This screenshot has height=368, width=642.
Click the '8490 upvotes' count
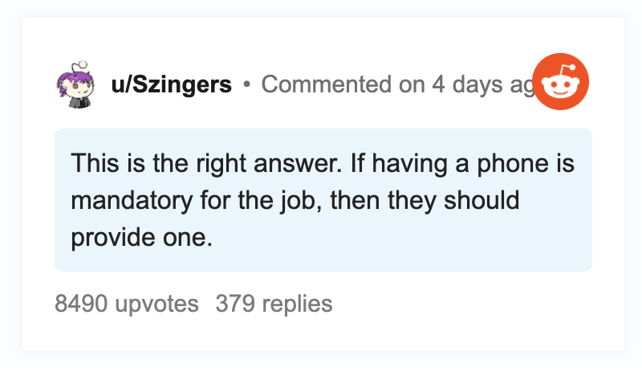(127, 304)
